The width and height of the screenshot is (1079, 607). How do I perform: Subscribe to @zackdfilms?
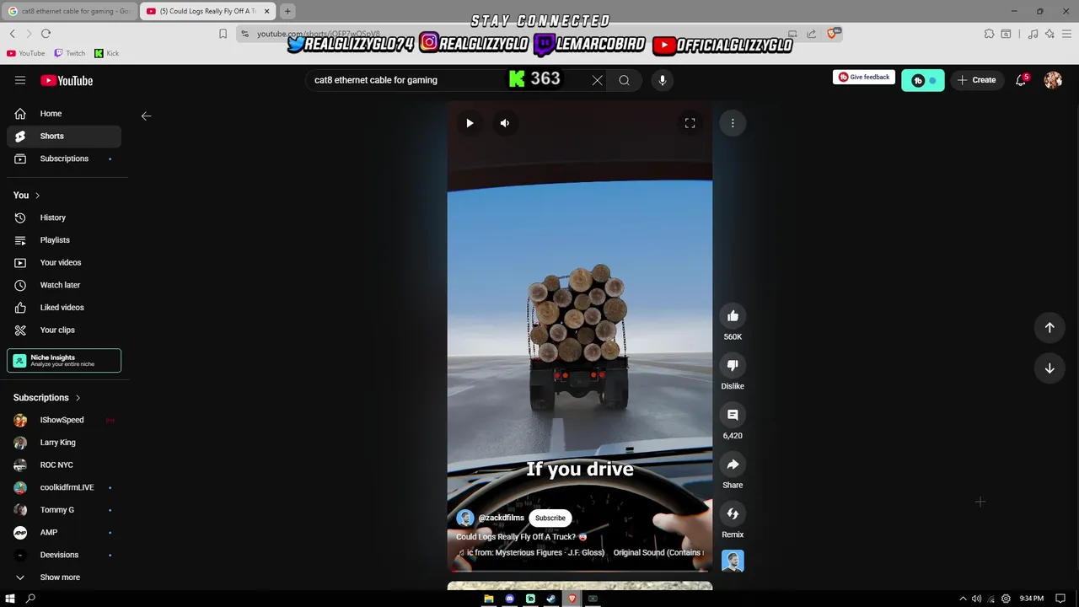point(550,518)
